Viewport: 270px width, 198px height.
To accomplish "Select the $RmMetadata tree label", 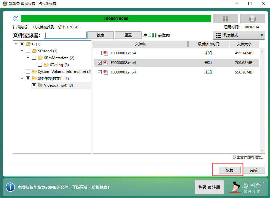I will (59, 58).
